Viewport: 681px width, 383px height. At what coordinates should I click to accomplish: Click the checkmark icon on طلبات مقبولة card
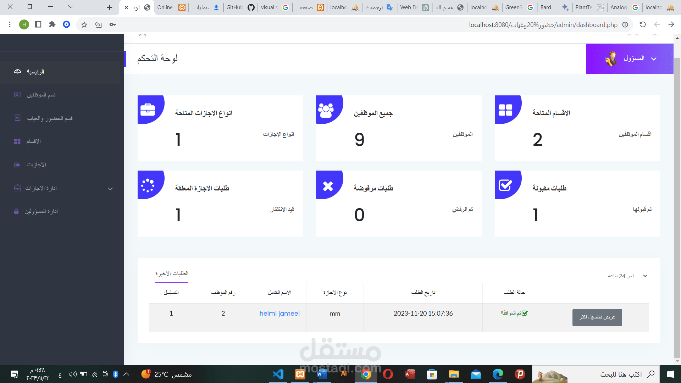505,185
